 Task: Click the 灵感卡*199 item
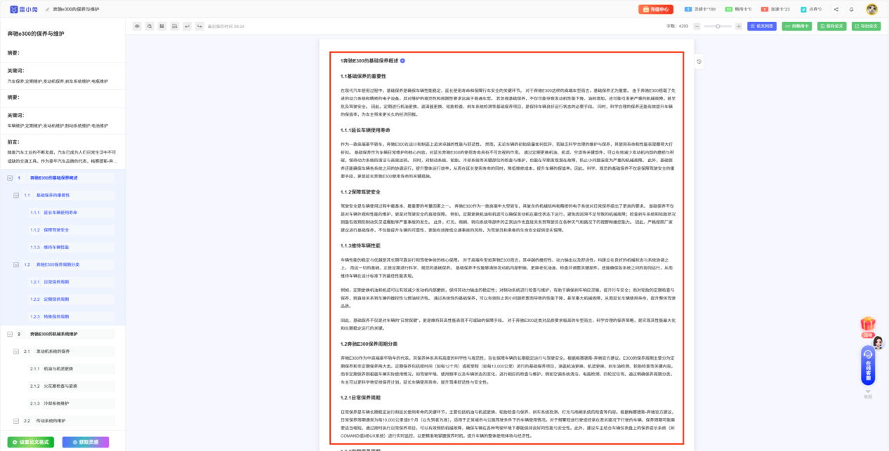(700, 9)
